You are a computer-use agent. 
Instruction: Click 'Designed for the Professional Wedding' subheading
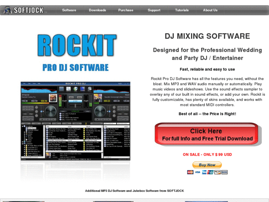[207, 50]
